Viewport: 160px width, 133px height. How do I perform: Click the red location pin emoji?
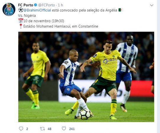(x=21, y=26)
